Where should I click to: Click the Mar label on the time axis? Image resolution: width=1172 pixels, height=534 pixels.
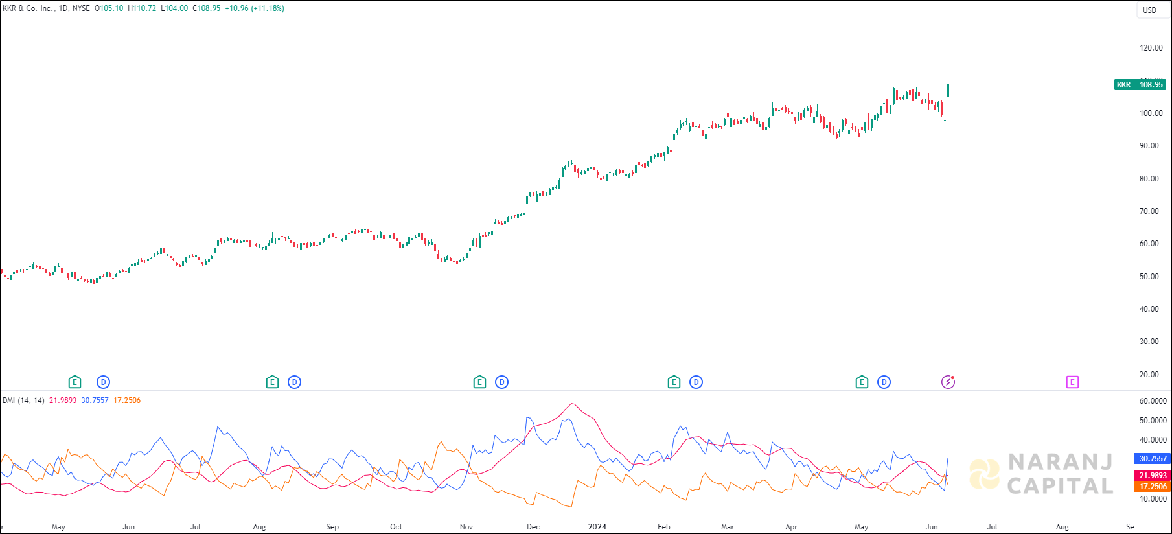(728, 527)
